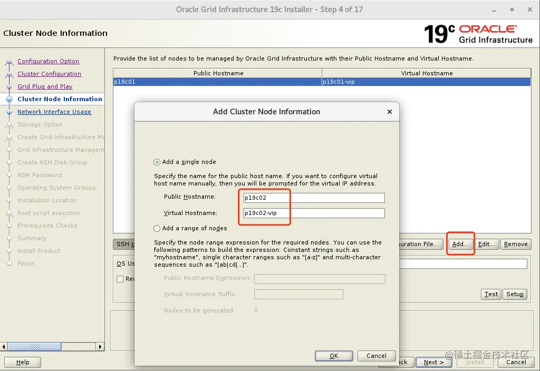Image resolution: width=540 pixels, height=371 pixels.
Task: Click the Remove button
Action: tap(516, 244)
